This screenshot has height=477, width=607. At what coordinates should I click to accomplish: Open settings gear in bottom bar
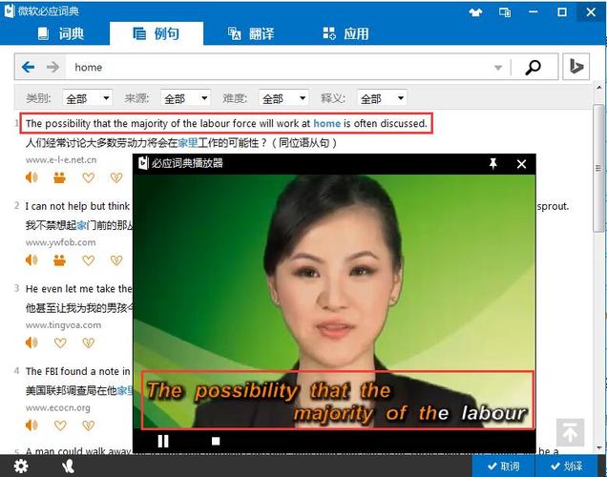[x=20, y=467]
